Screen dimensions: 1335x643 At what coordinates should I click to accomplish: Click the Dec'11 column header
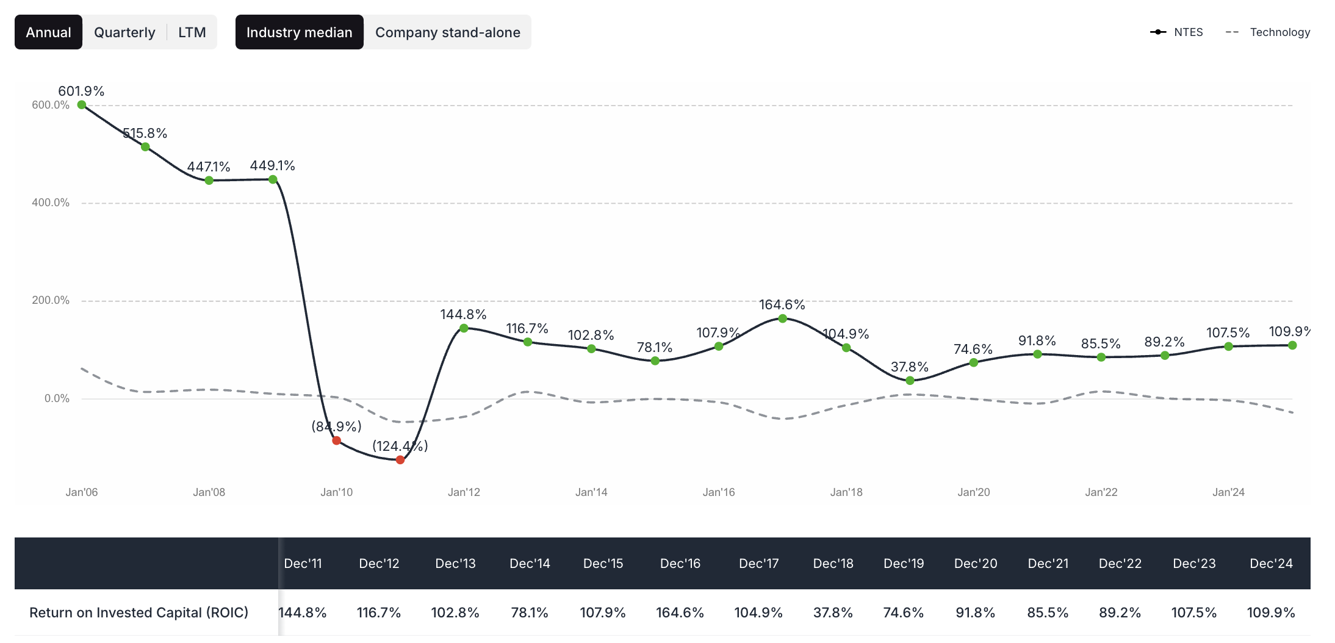pos(304,563)
